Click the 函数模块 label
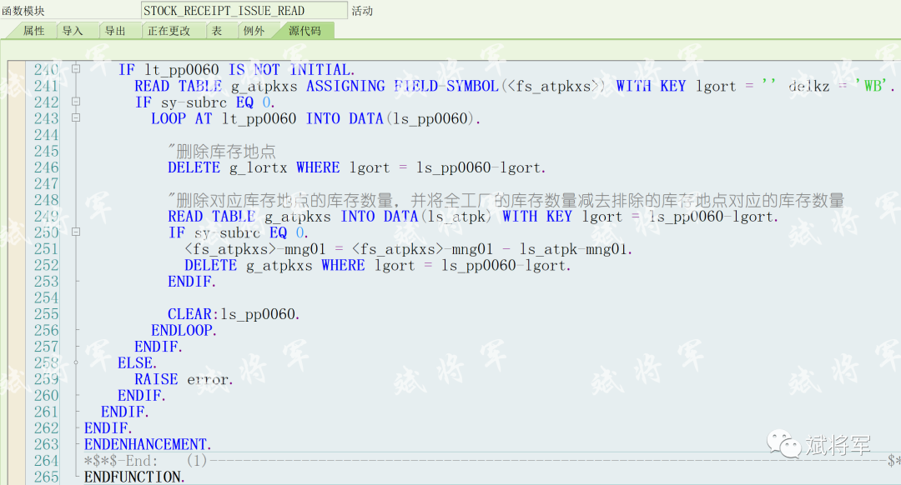901x485 pixels. pos(23,11)
